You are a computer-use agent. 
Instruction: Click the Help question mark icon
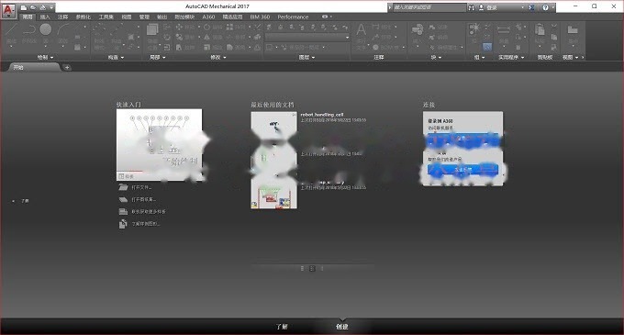point(545,7)
